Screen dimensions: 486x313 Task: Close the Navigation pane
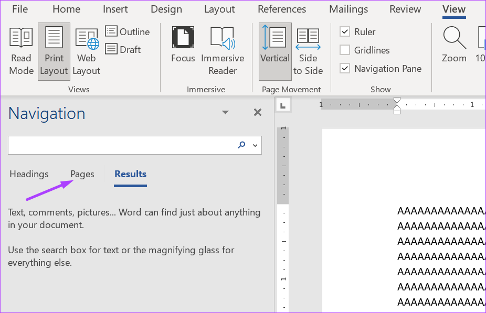click(257, 112)
